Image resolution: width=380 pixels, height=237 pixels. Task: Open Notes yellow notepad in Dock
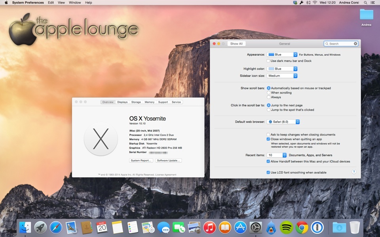click(x=117, y=228)
